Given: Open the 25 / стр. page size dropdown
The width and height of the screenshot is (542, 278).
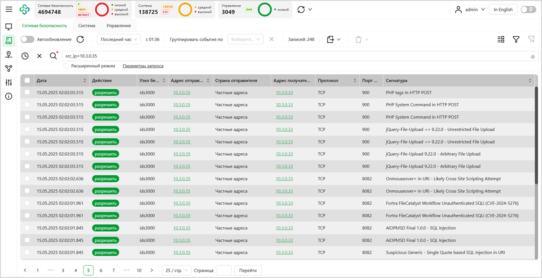Looking at the screenshot, I should pyautogui.click(x=176, y=270).
